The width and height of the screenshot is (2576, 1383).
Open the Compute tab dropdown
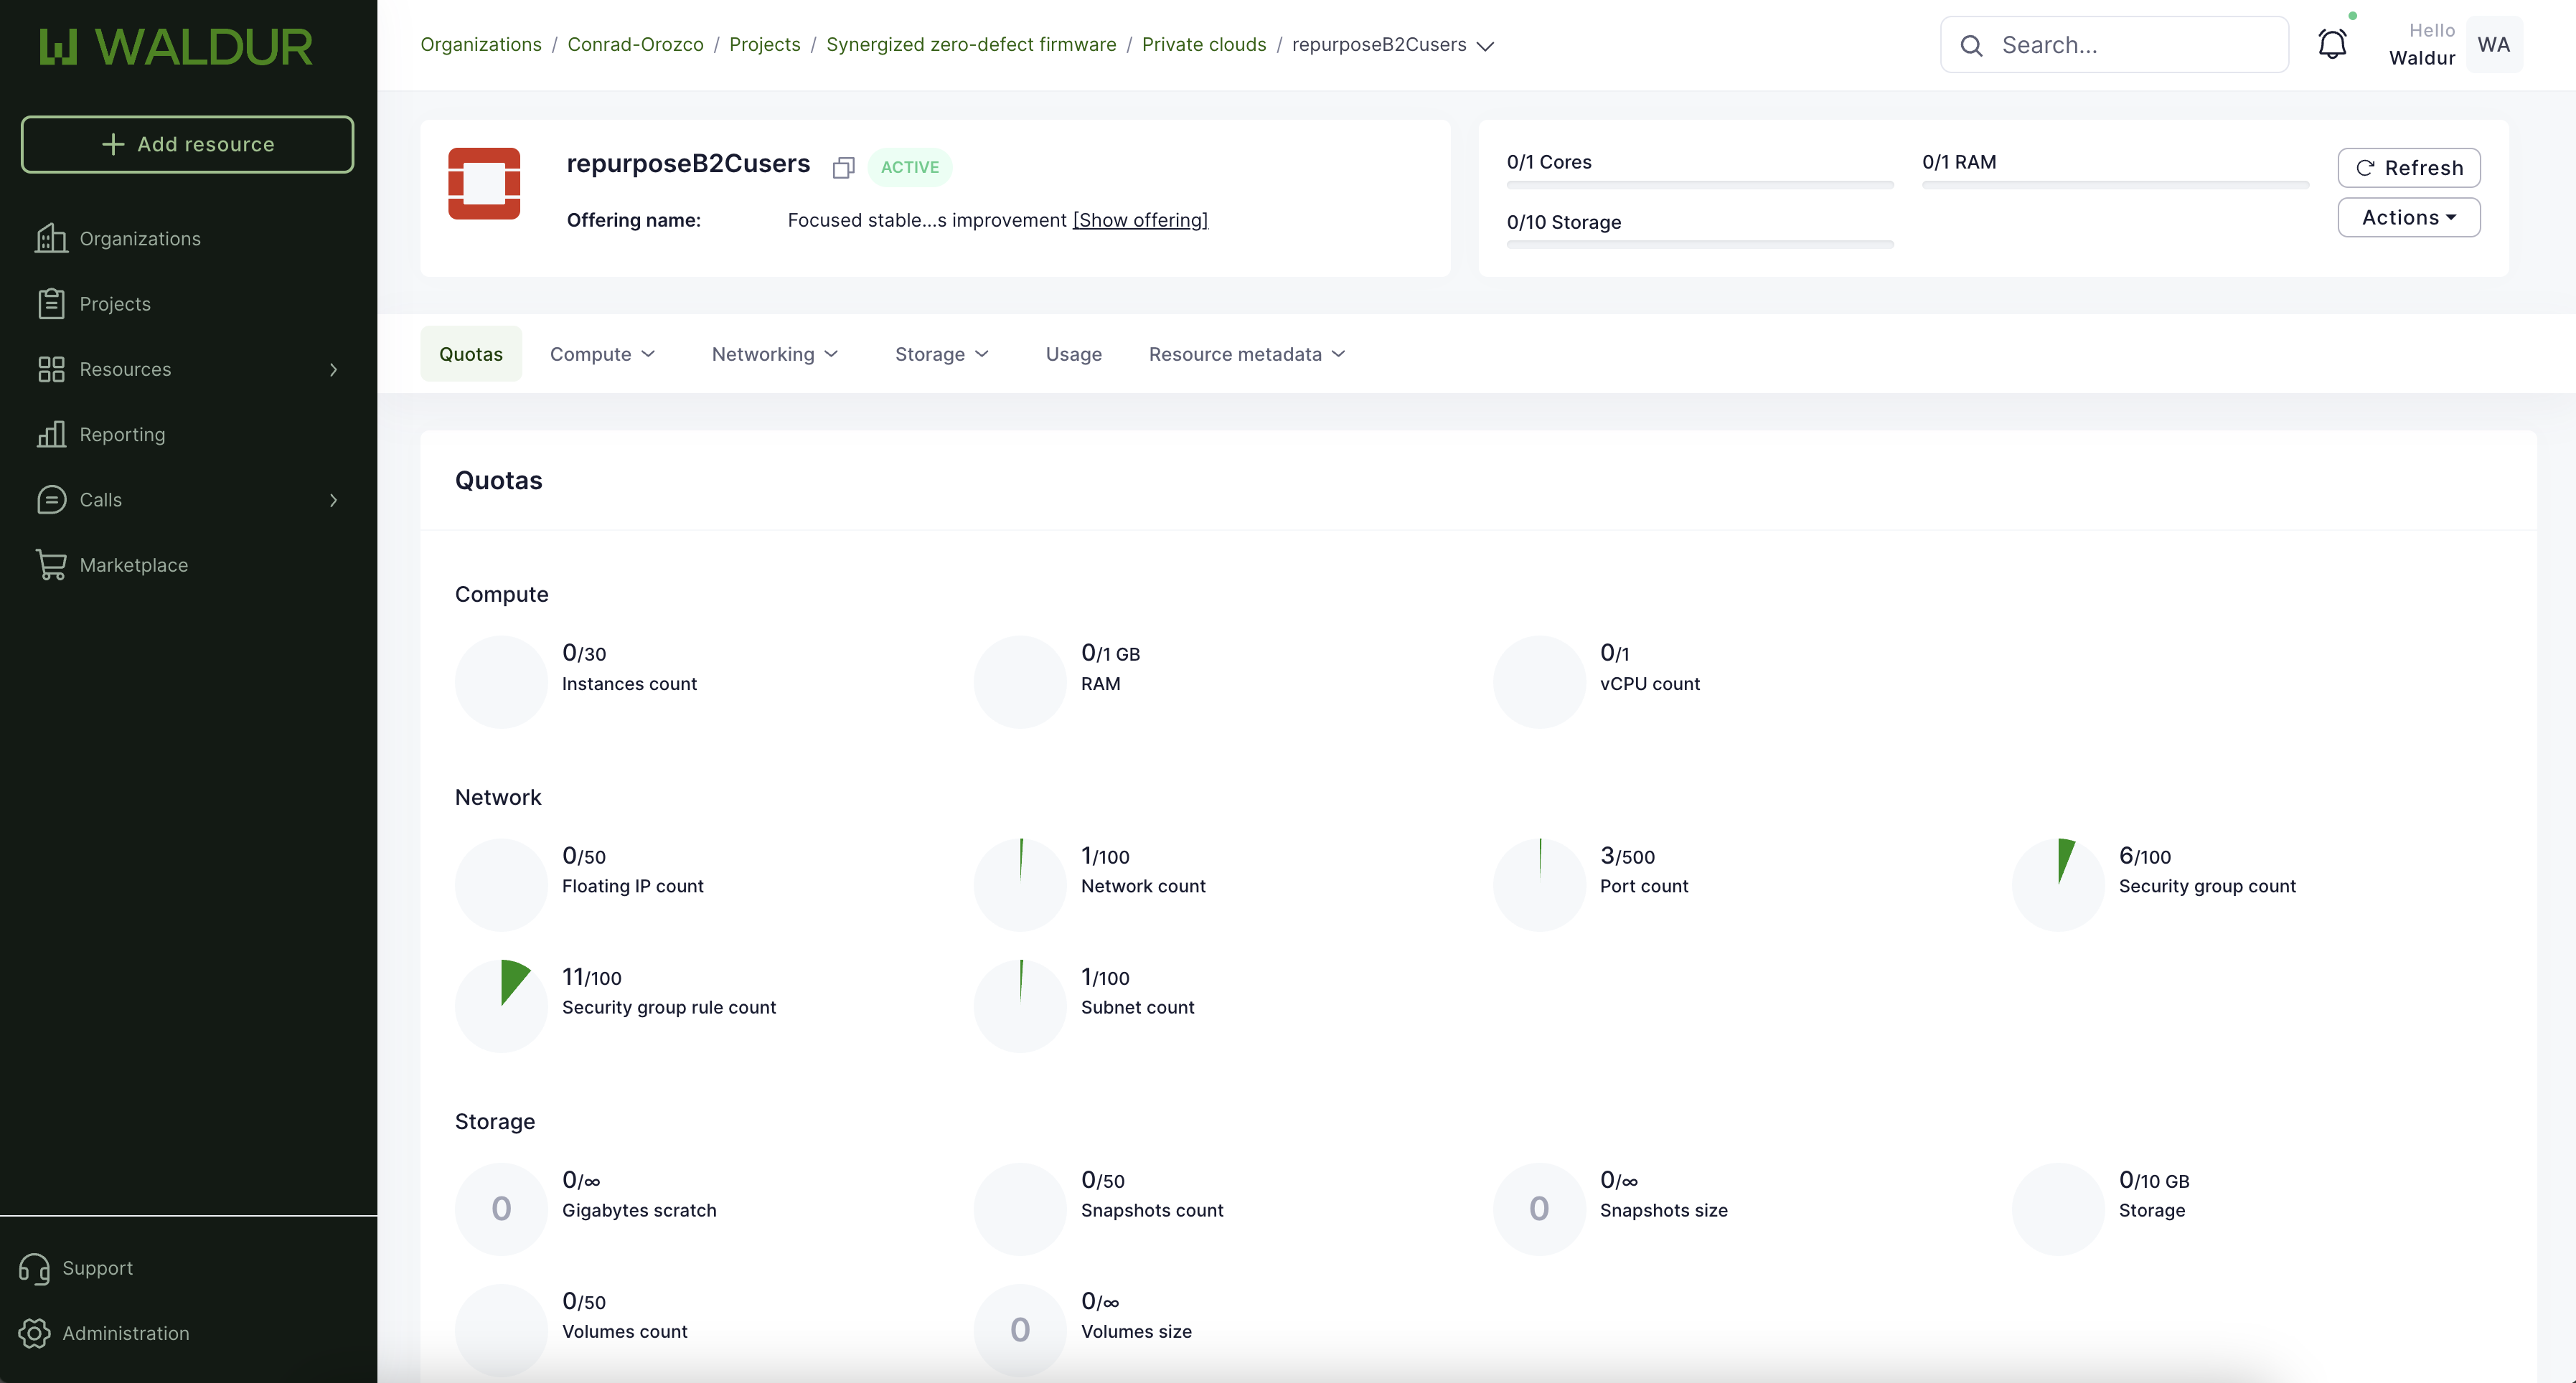point(602,354)
